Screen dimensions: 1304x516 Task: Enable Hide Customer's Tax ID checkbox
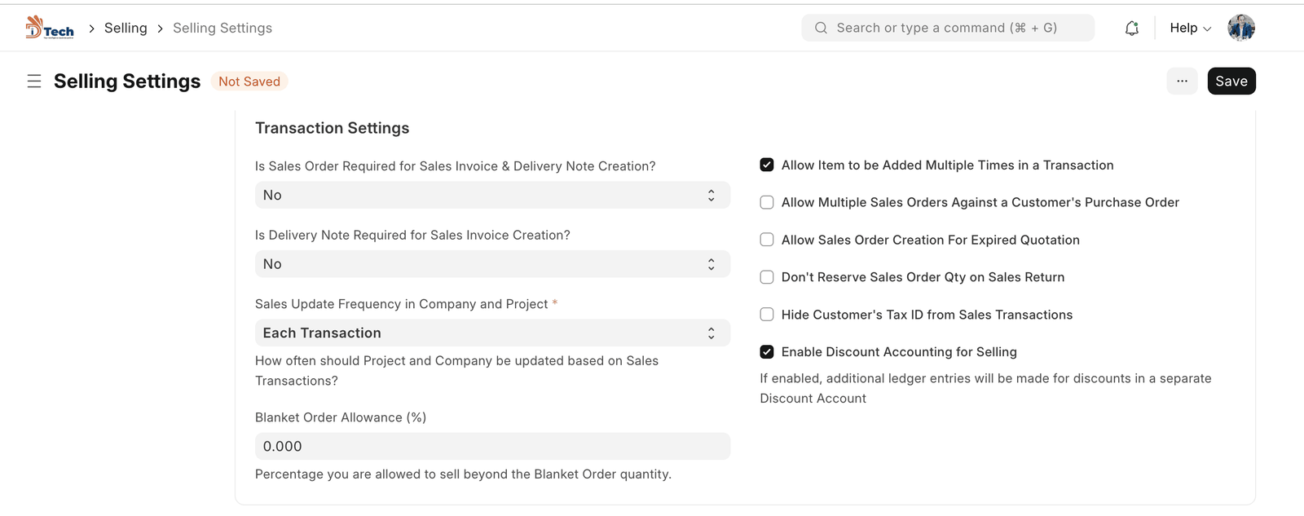coord(767,315)
